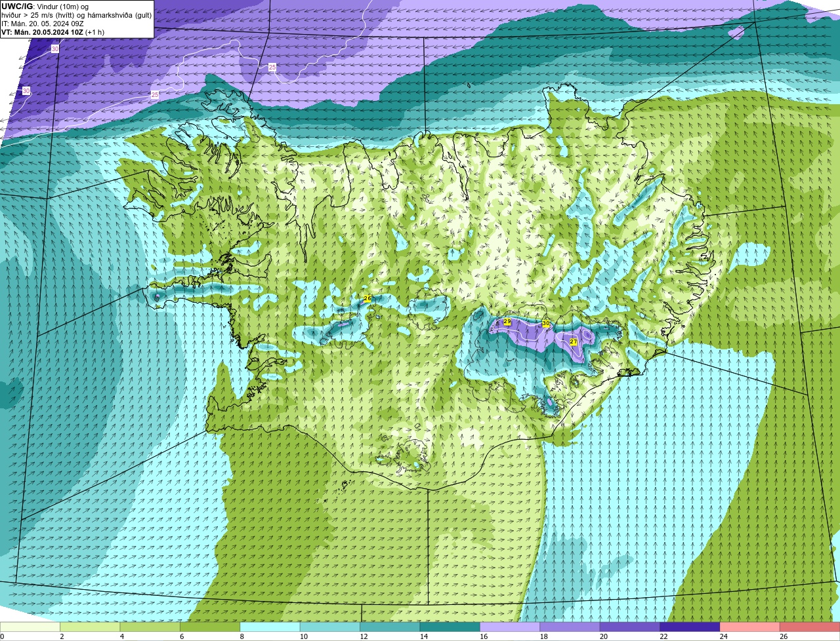Click the 6–8 m/s olive green legend swatch
Viewport: 840px width, 641px height.
(210, 627)
